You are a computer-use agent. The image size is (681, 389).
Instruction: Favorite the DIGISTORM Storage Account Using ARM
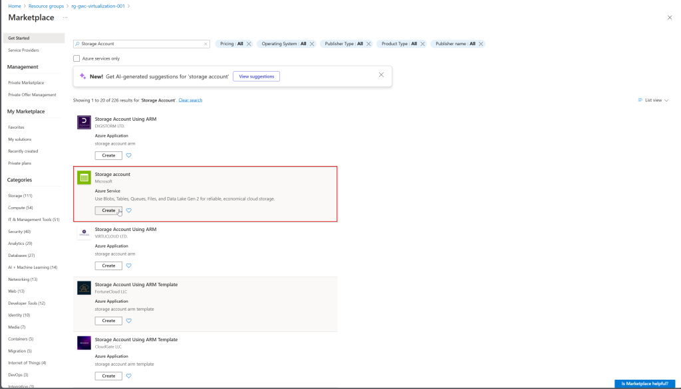click(128, 155)
